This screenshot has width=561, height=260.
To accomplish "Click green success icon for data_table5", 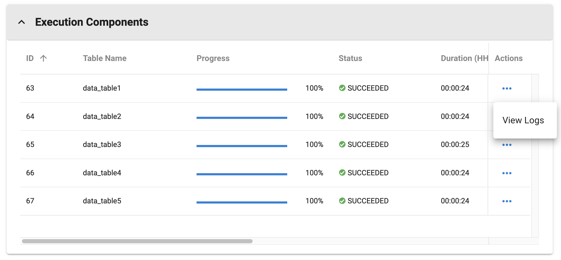I will [342, 201].
